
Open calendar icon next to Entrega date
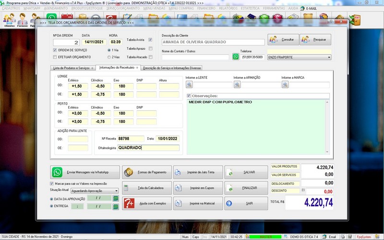tap(116, 206)
